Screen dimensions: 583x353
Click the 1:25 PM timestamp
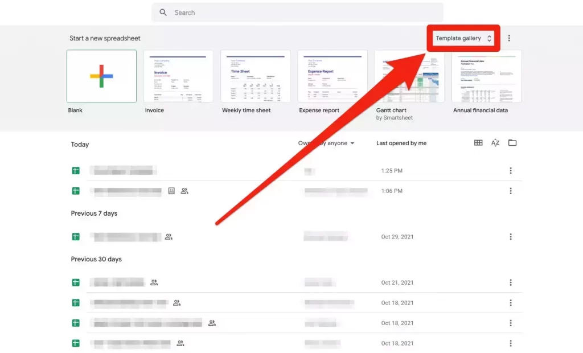coord(392,171)
